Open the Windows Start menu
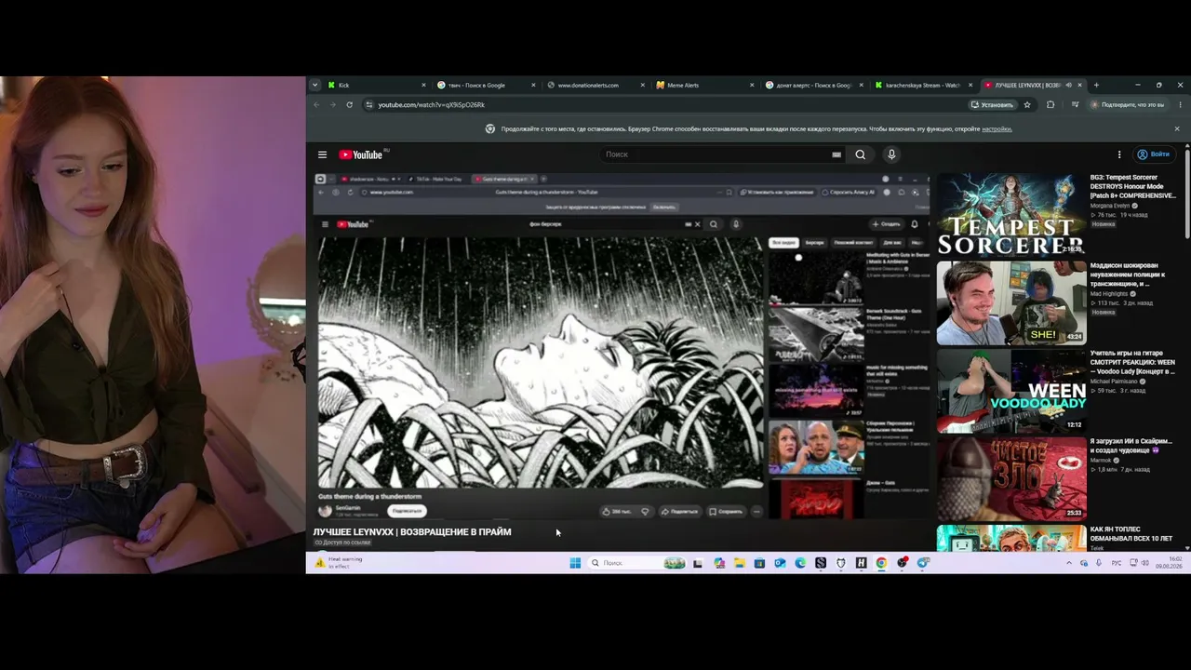 575,563
